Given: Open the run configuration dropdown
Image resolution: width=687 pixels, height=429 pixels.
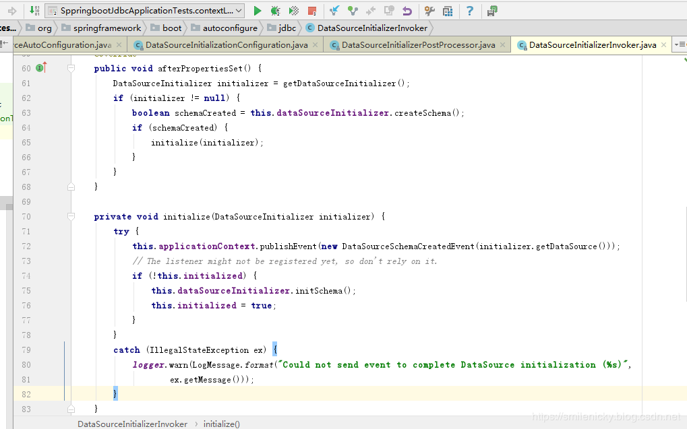Looking at the screenshot, I should [144, 11].
